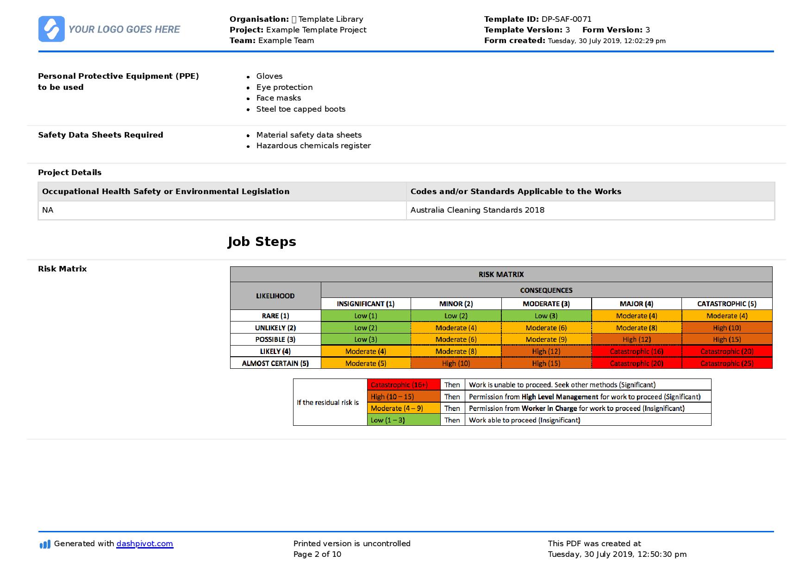
Task: Click the High (12) cell in Possible row
Action: click(x=637, y=340)
